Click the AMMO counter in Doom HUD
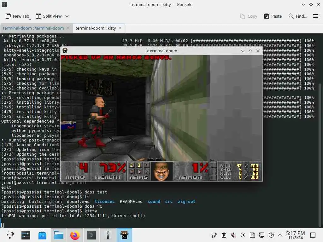Screen dimensions: 323x242 click(76, 171)
